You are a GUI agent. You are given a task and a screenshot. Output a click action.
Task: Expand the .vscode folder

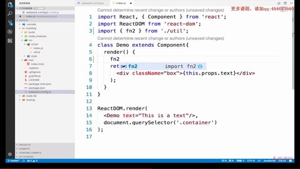(x=45, y=24)
